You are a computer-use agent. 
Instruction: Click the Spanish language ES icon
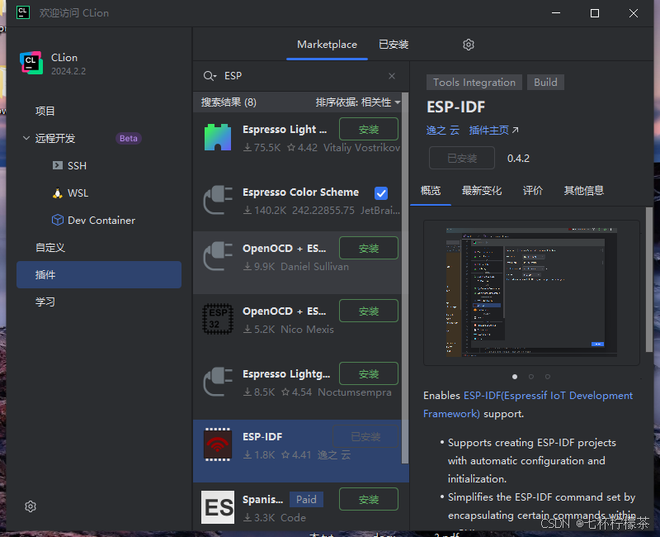pos(218,507)
